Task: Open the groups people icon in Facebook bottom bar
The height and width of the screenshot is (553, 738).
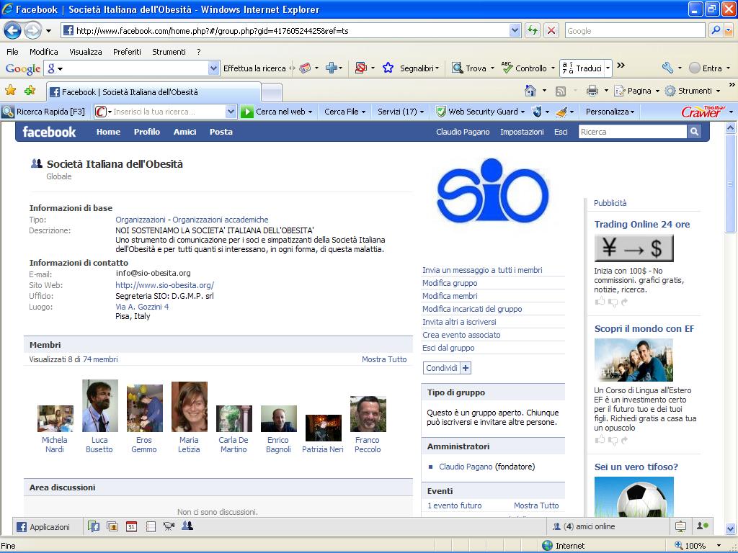Action: coord(187,526)
